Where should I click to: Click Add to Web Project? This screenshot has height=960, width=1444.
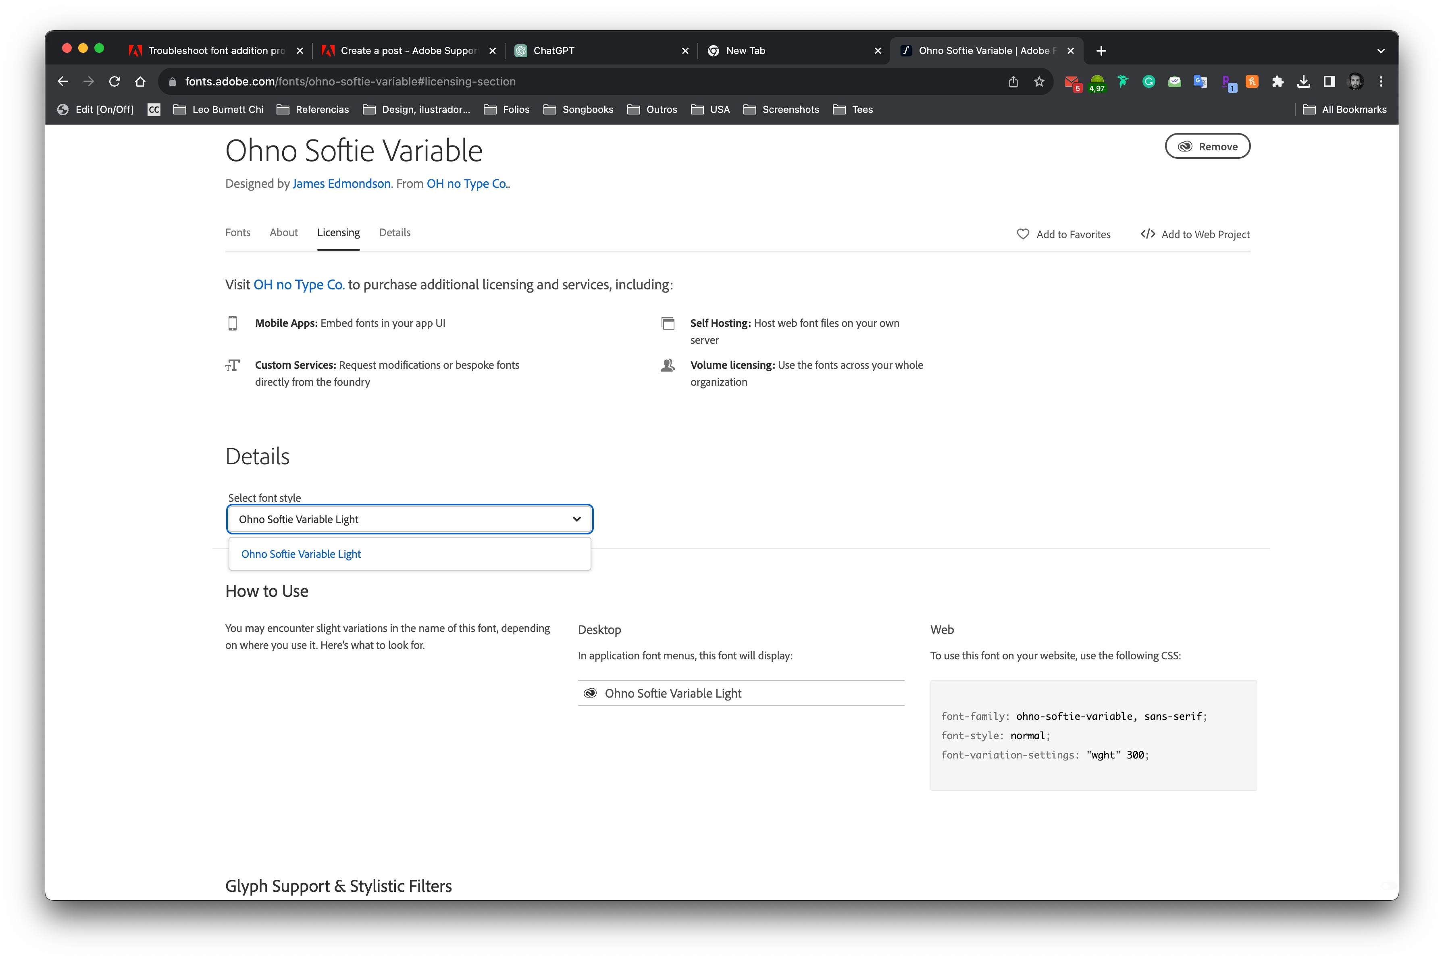[1195, 235]
